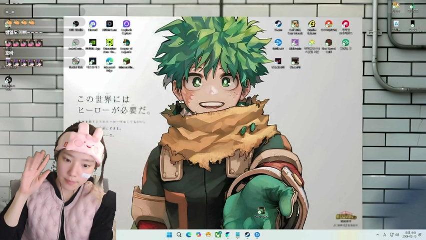This screenshot has width=426, height=240.
Task: Open the Steam desktop shortcut
Action: click(x=278, y=26)
